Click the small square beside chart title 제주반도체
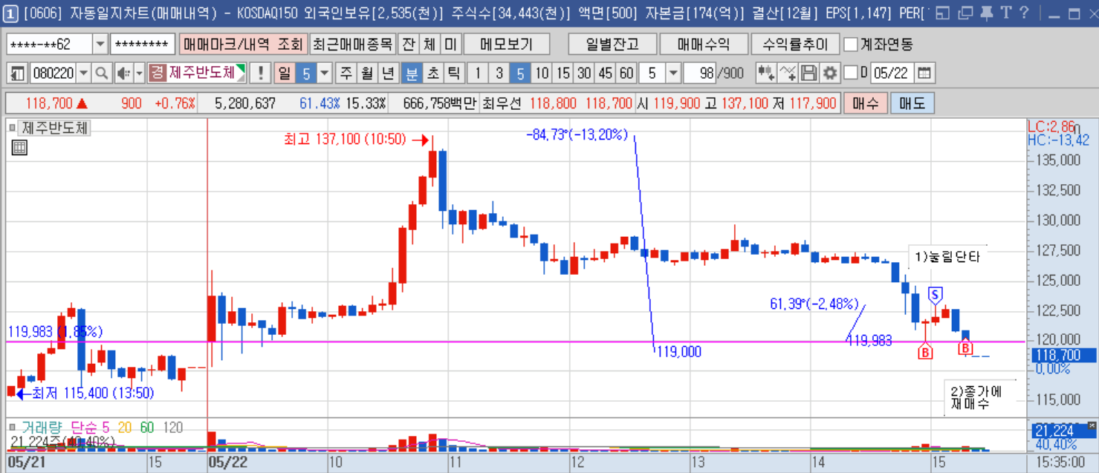The width and height of the screenshot is (1099, 473). click(x=13, y=128)
